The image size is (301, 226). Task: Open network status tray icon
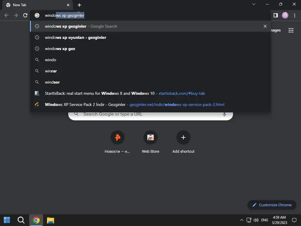(249, 220)
